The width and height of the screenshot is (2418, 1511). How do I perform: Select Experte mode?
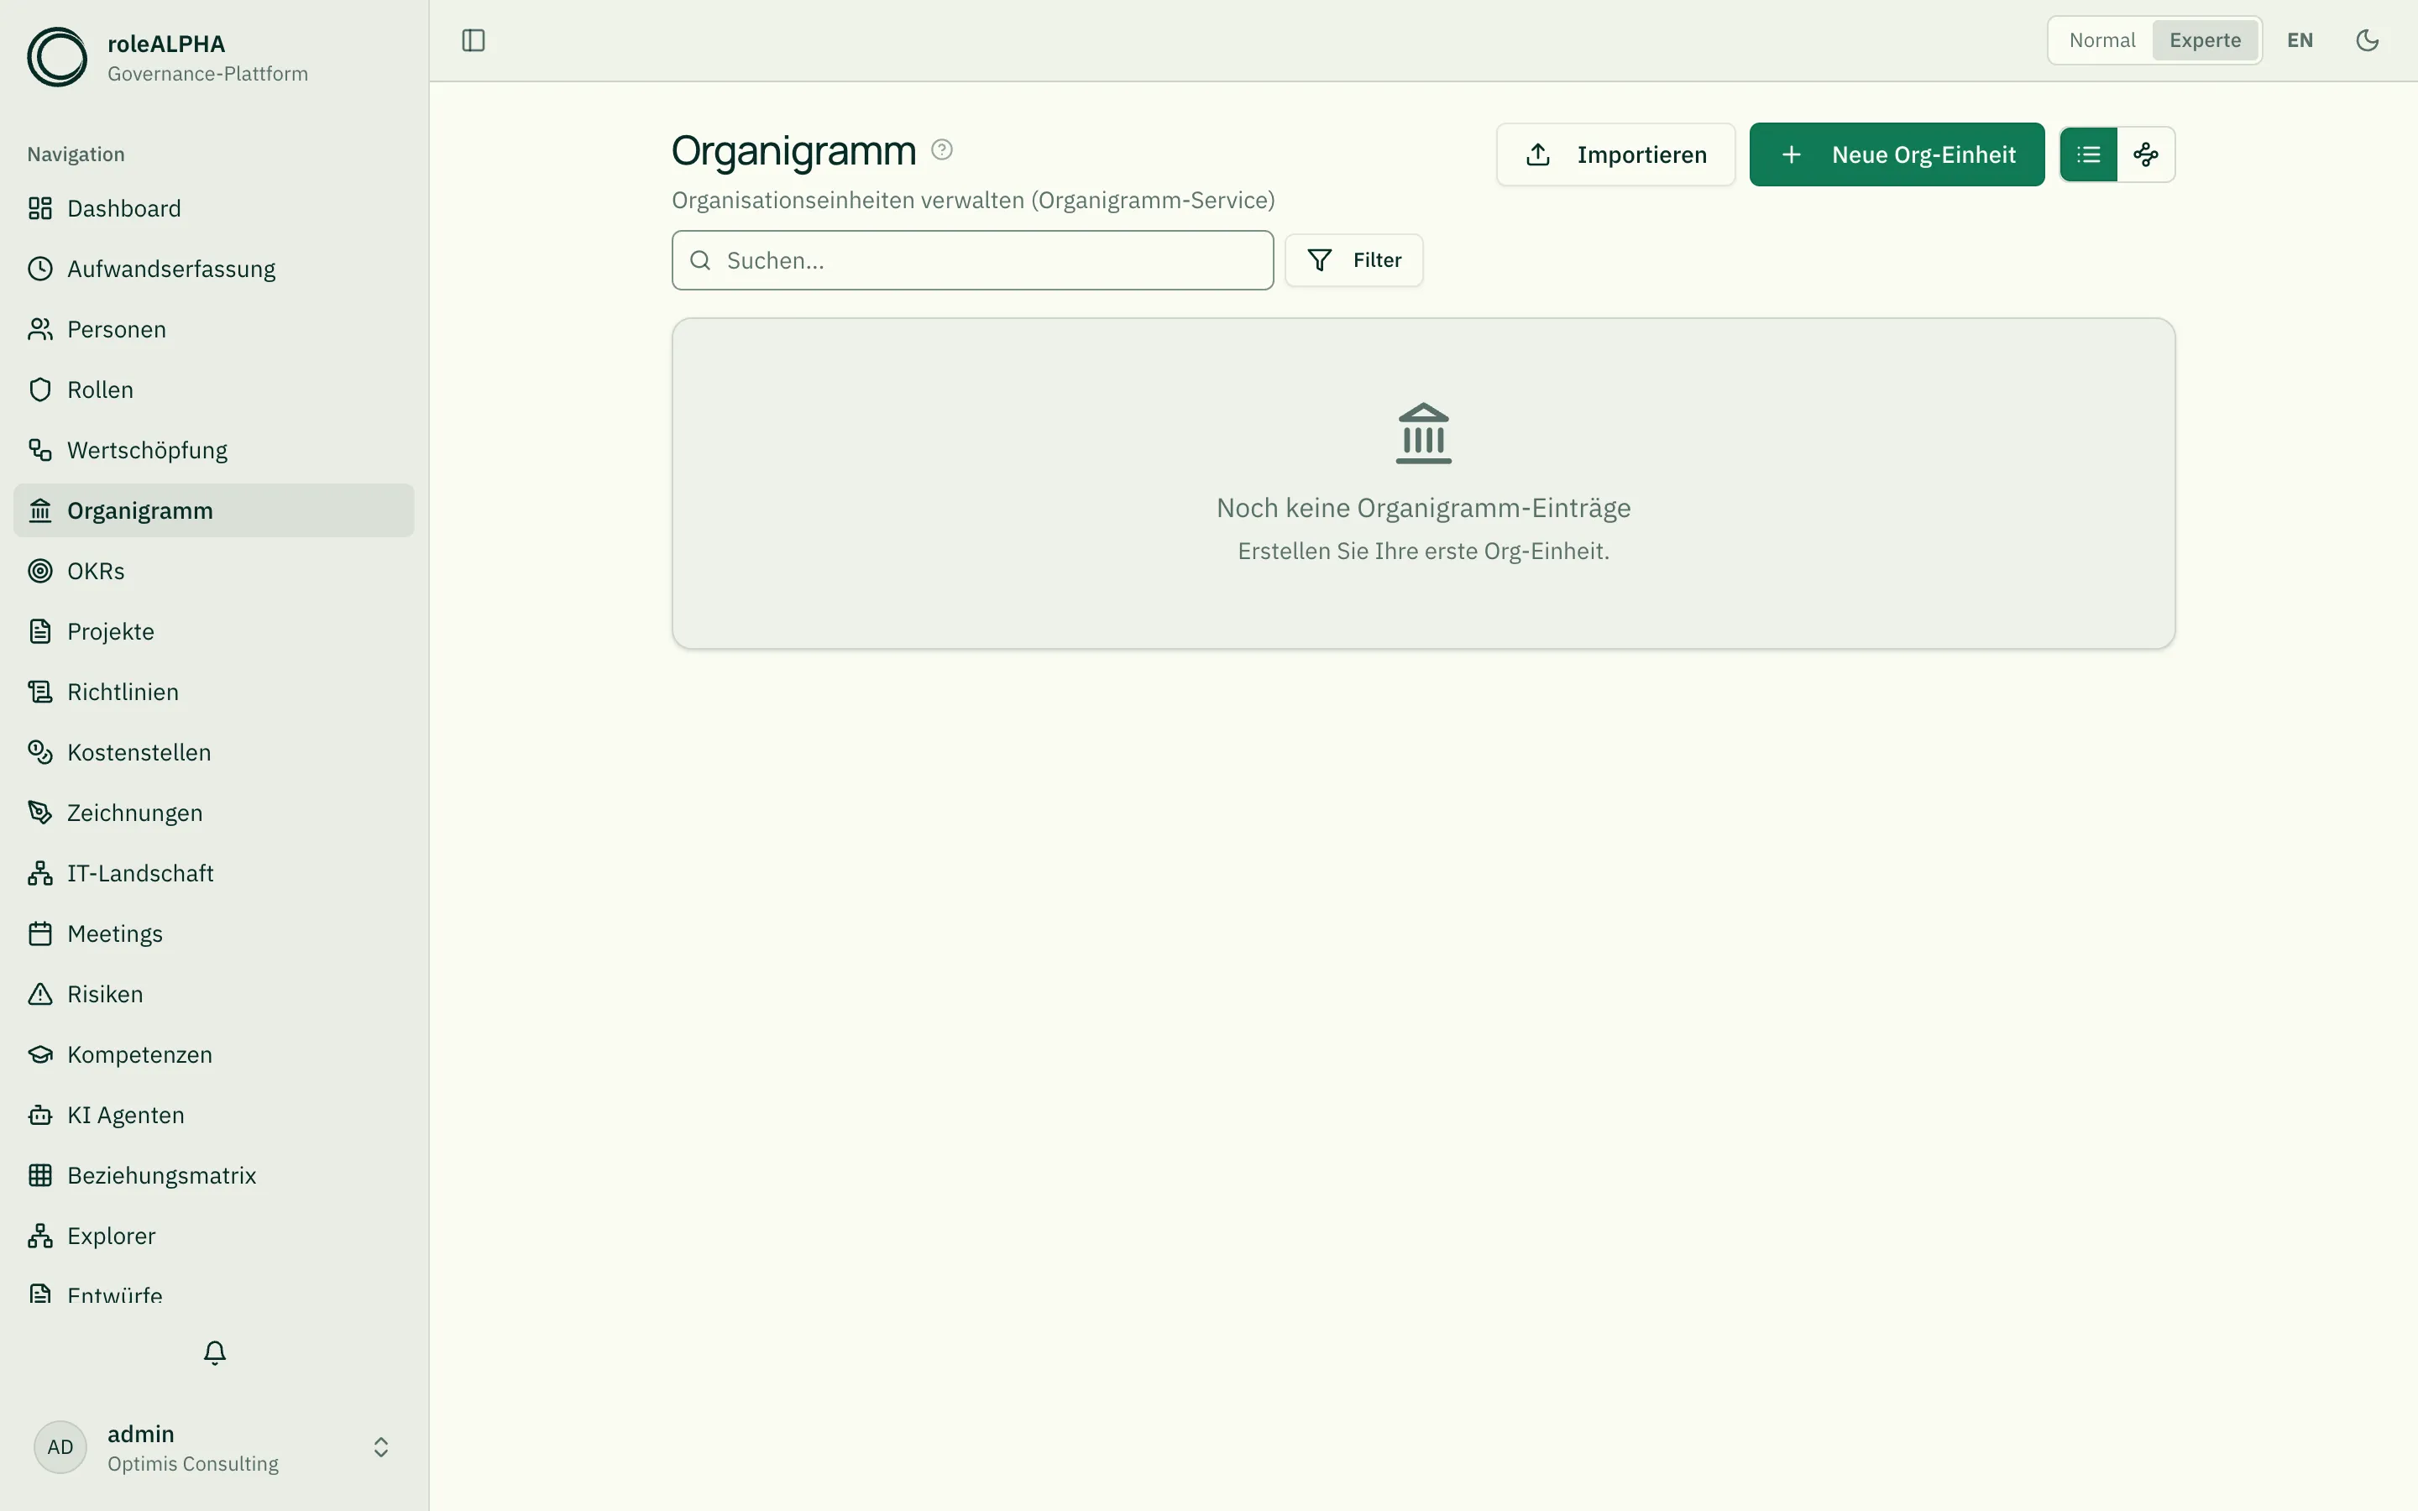(2204, 40)
